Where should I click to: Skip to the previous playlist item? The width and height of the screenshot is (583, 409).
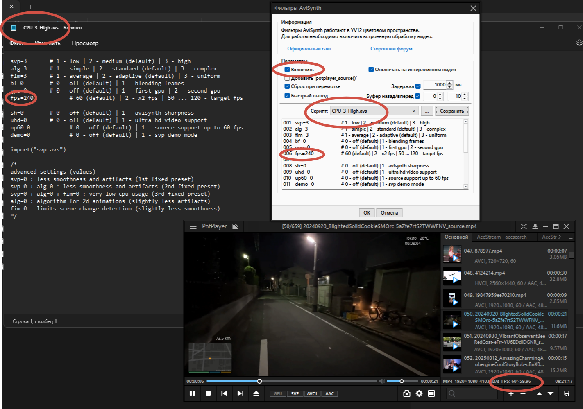224,393
